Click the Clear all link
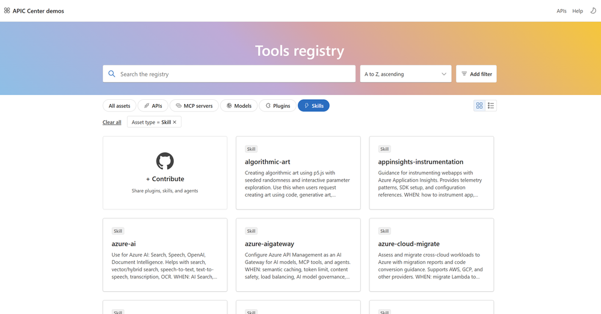 (x=112, y=122)
